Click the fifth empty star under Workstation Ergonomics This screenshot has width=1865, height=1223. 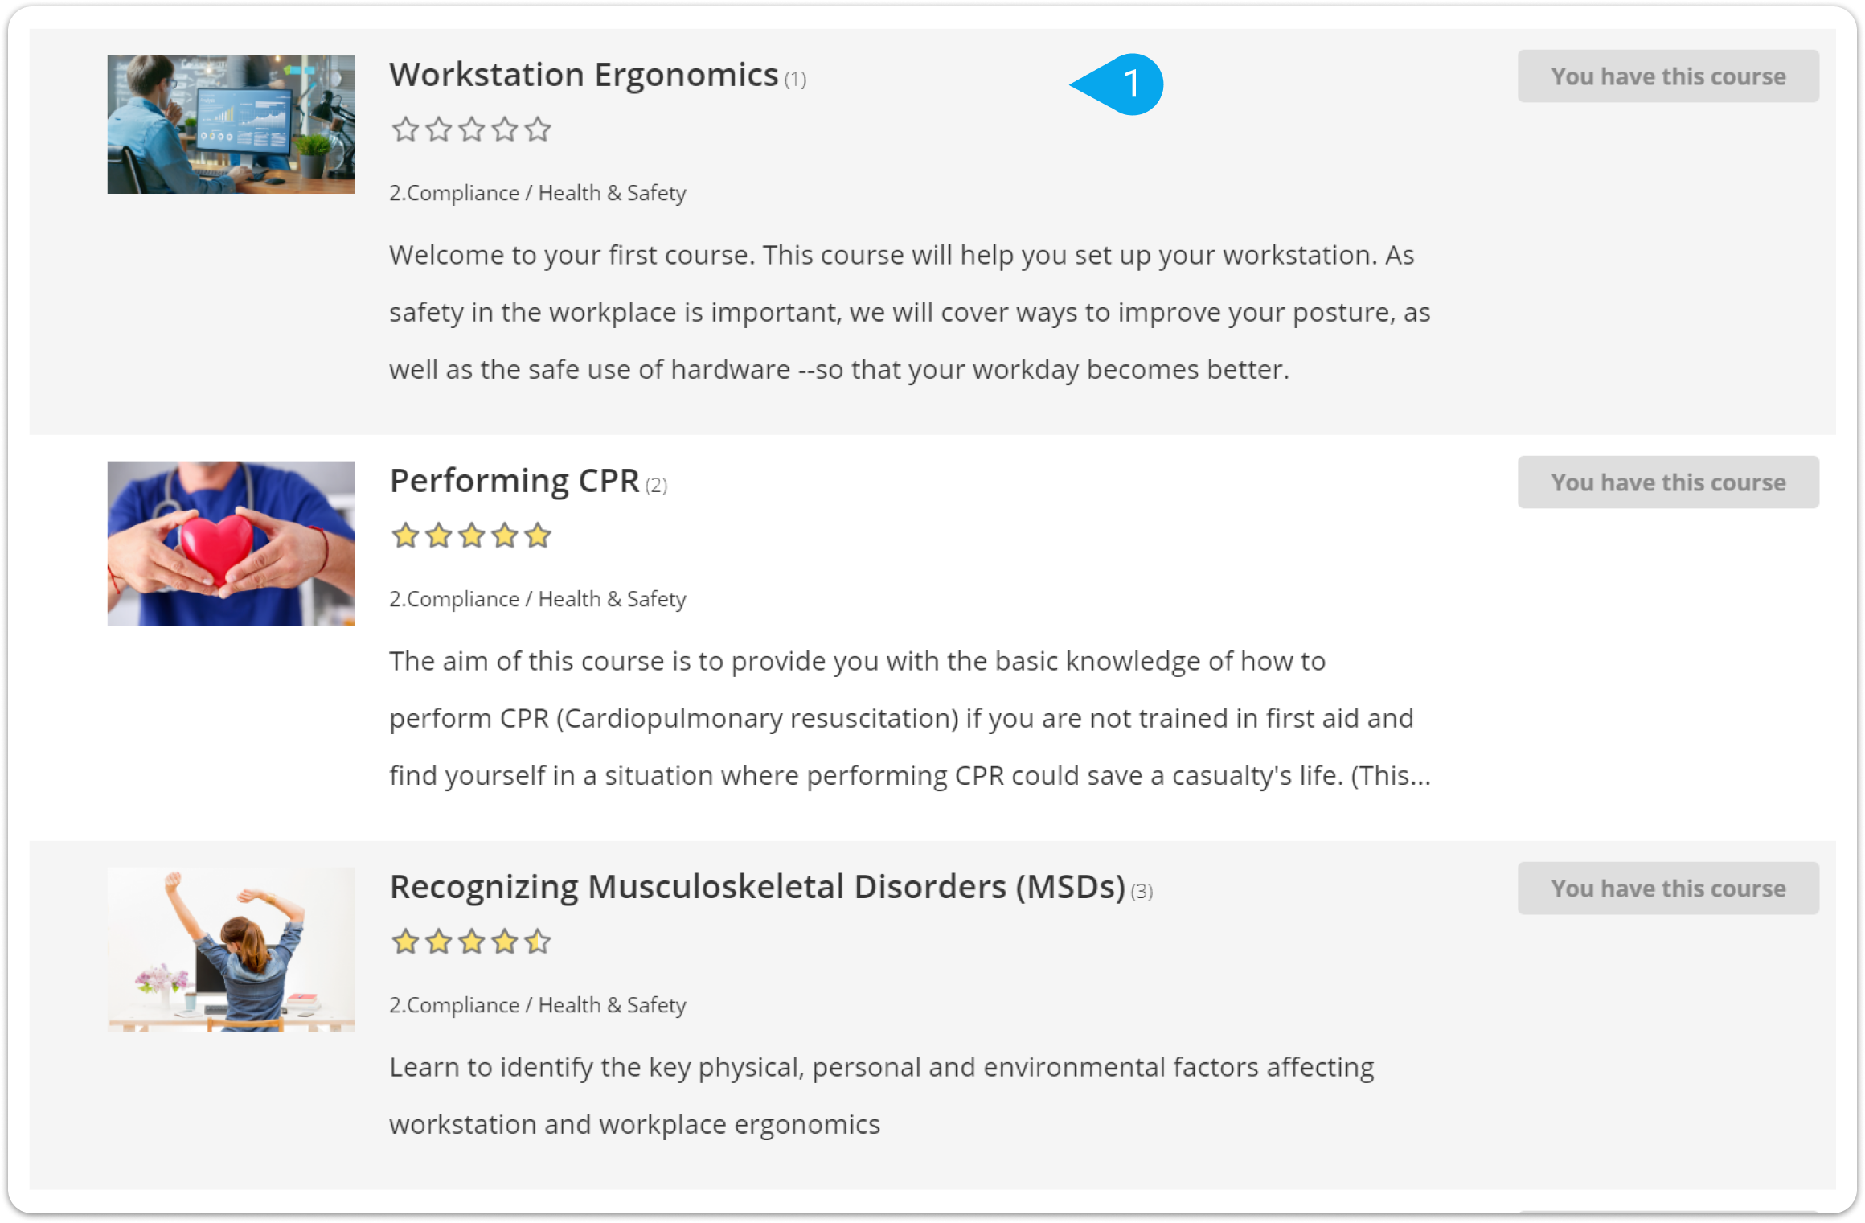pyautogui.click(x=538, y=129)
